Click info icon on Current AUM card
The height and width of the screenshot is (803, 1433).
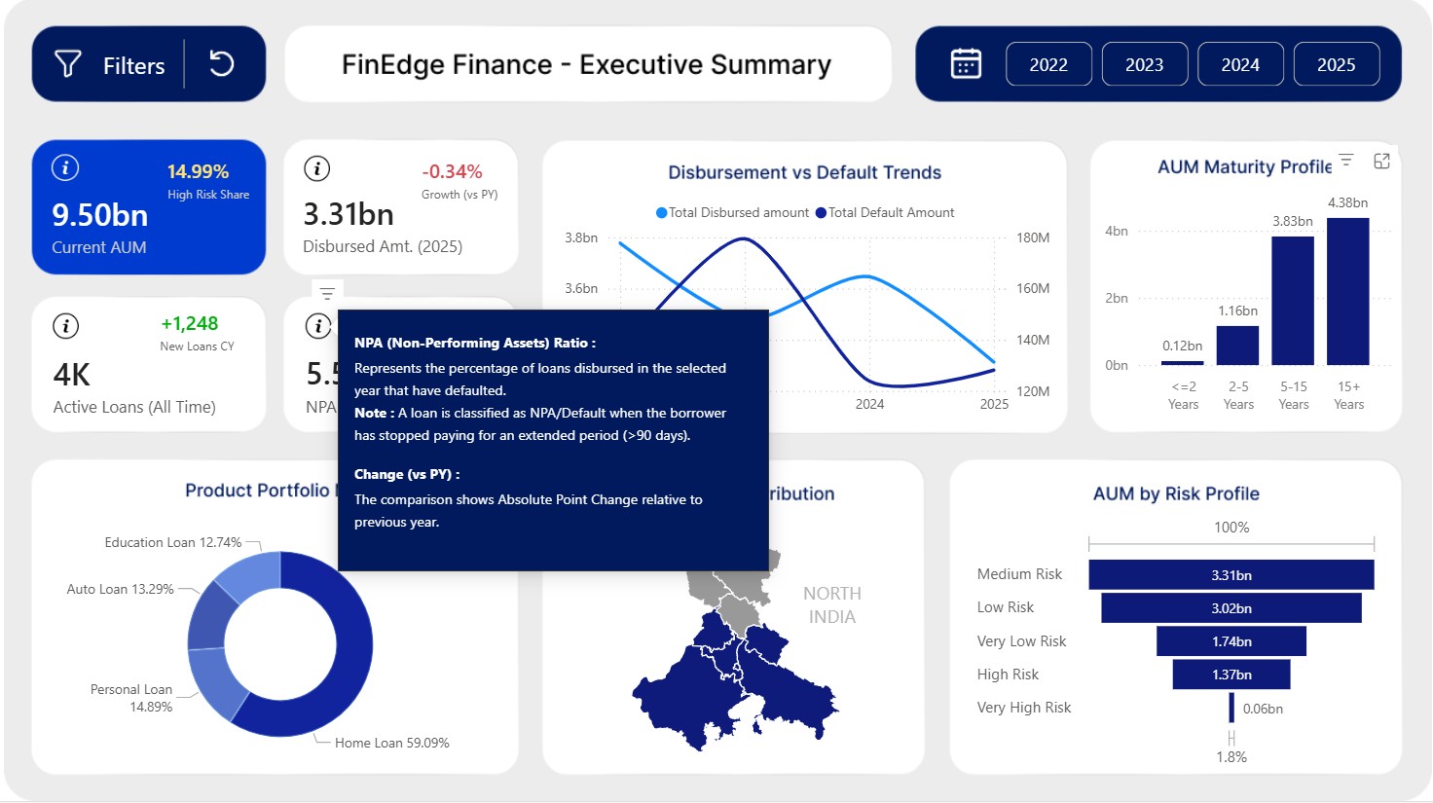(65, 168)
